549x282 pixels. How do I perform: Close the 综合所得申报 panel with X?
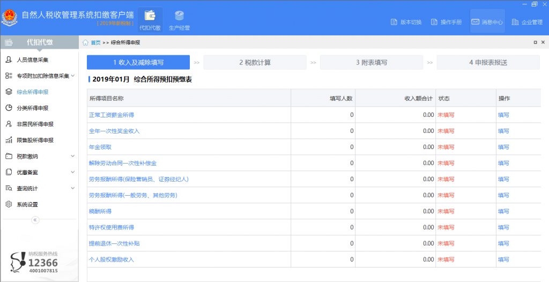coord(543,42)
